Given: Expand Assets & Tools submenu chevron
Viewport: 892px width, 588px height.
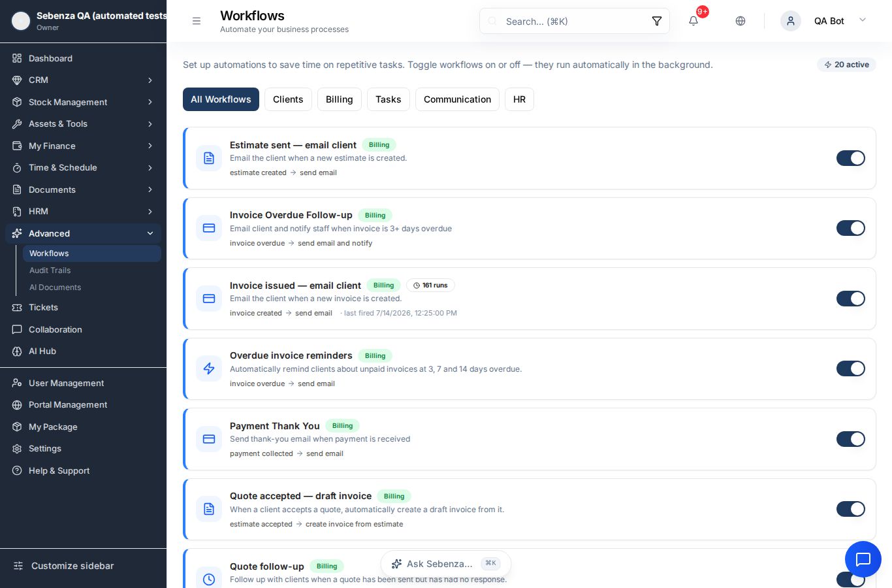Looking at the screenshot, I should pos(150,123).
